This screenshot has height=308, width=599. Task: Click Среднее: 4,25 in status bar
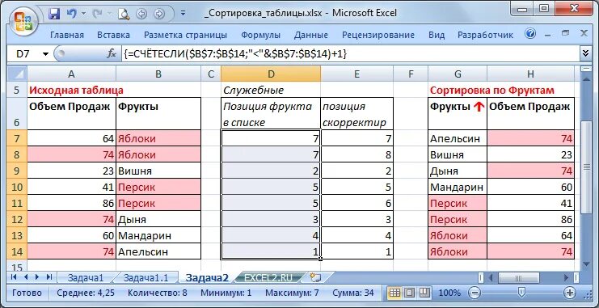click(x=86, y=293)
